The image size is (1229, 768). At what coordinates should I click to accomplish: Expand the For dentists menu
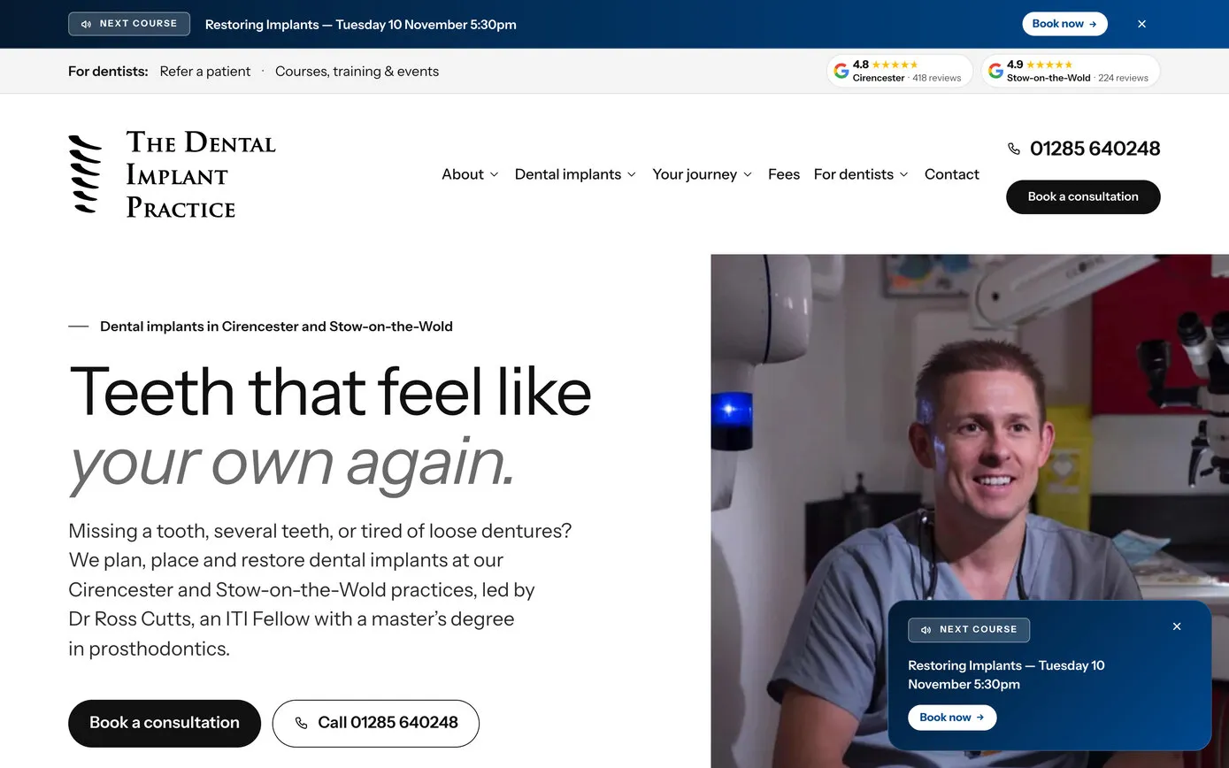click(x=861, y=174)
